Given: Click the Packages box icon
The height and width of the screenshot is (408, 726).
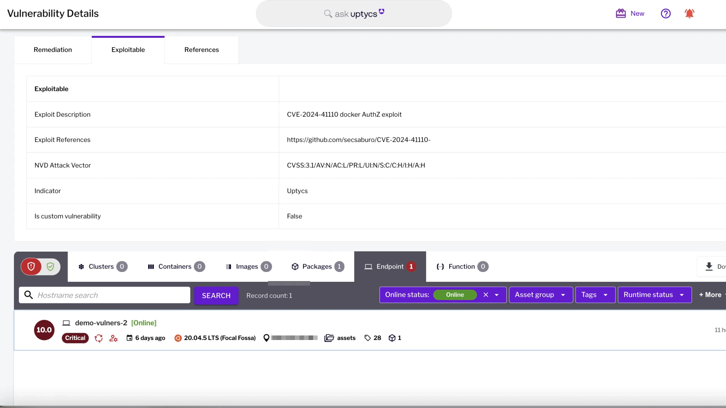Looking at the screenshot, I should [295, 266].
